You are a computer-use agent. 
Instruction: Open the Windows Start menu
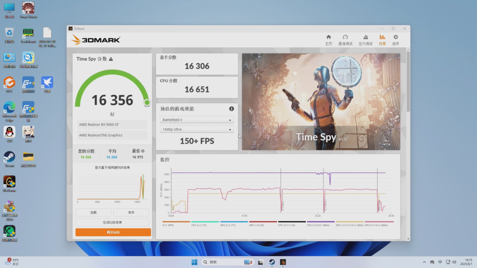click(194, 262)
